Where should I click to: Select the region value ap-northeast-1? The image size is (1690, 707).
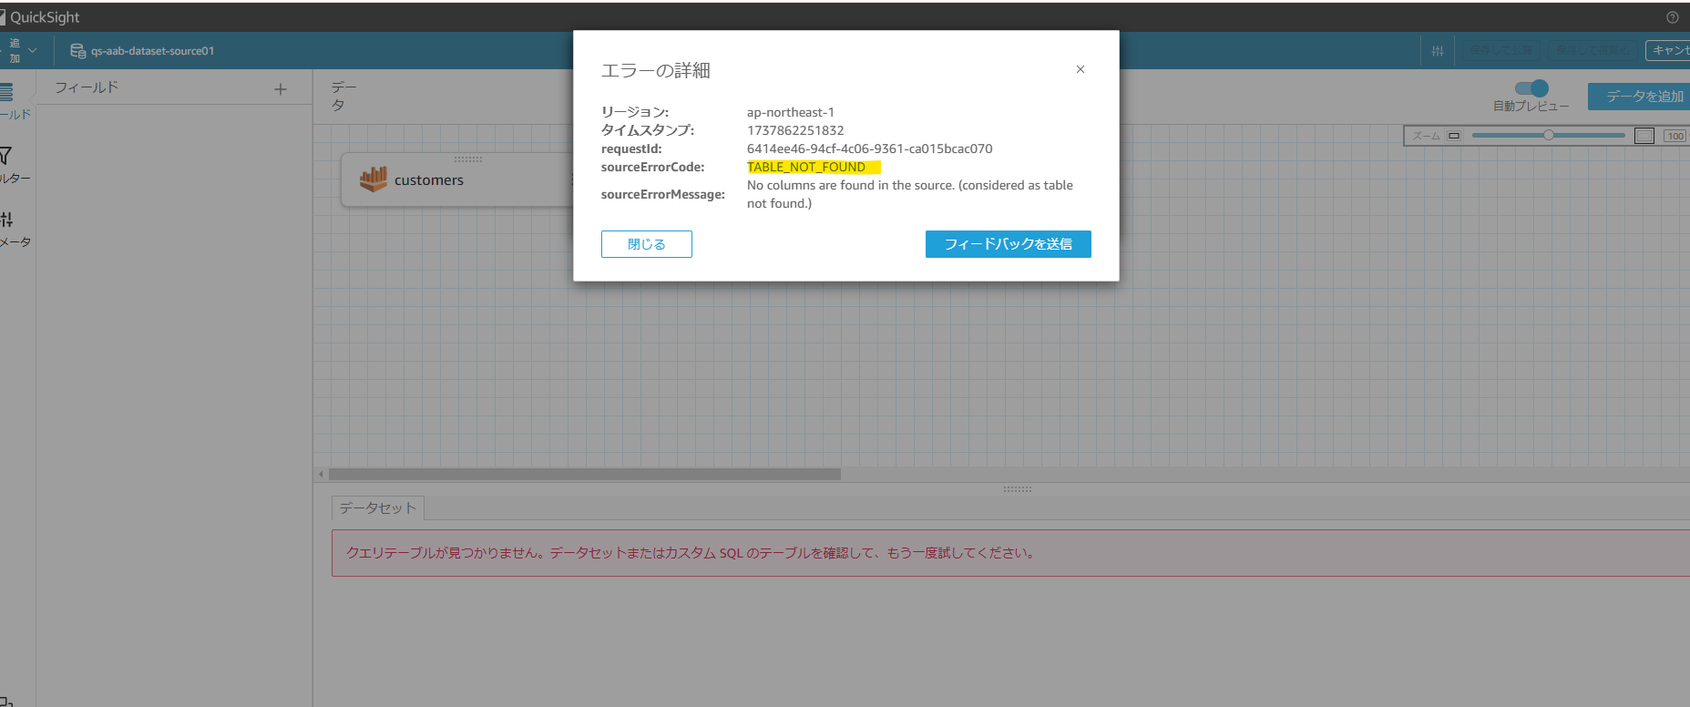click(x=791, y=112)
